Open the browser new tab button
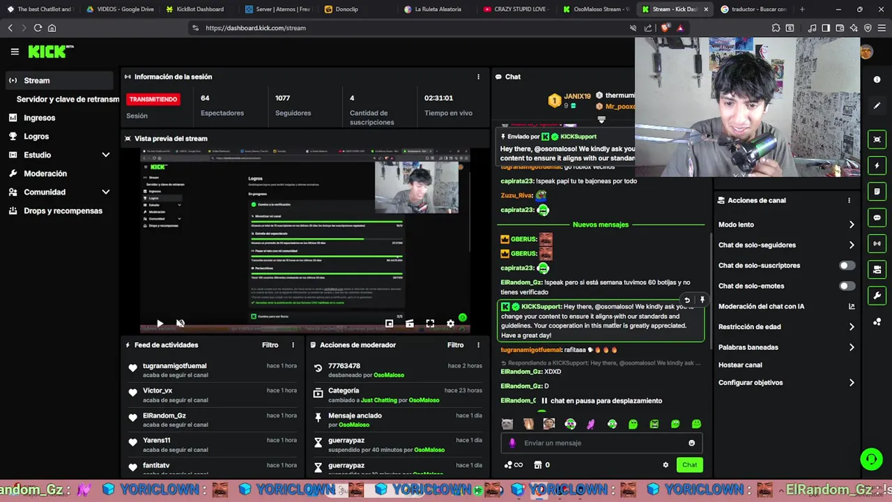 tap(802, 9)
